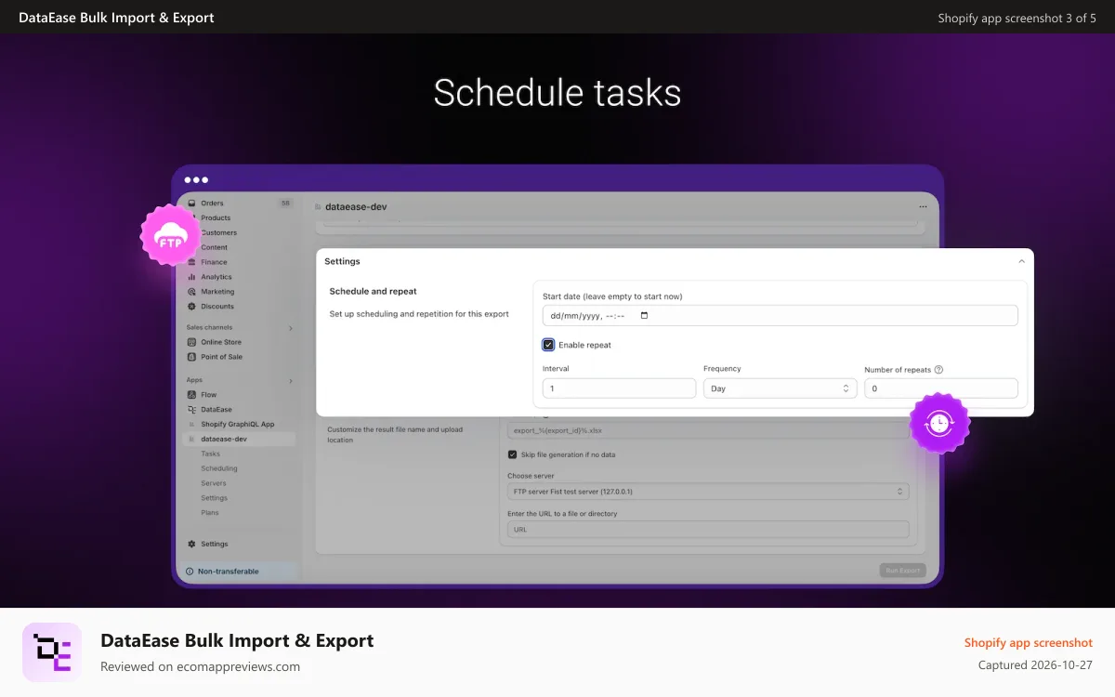The width and height of the screenshot is (1115, 697).
Task: Go to Products in the sidebar
Action: click(216, 217)
